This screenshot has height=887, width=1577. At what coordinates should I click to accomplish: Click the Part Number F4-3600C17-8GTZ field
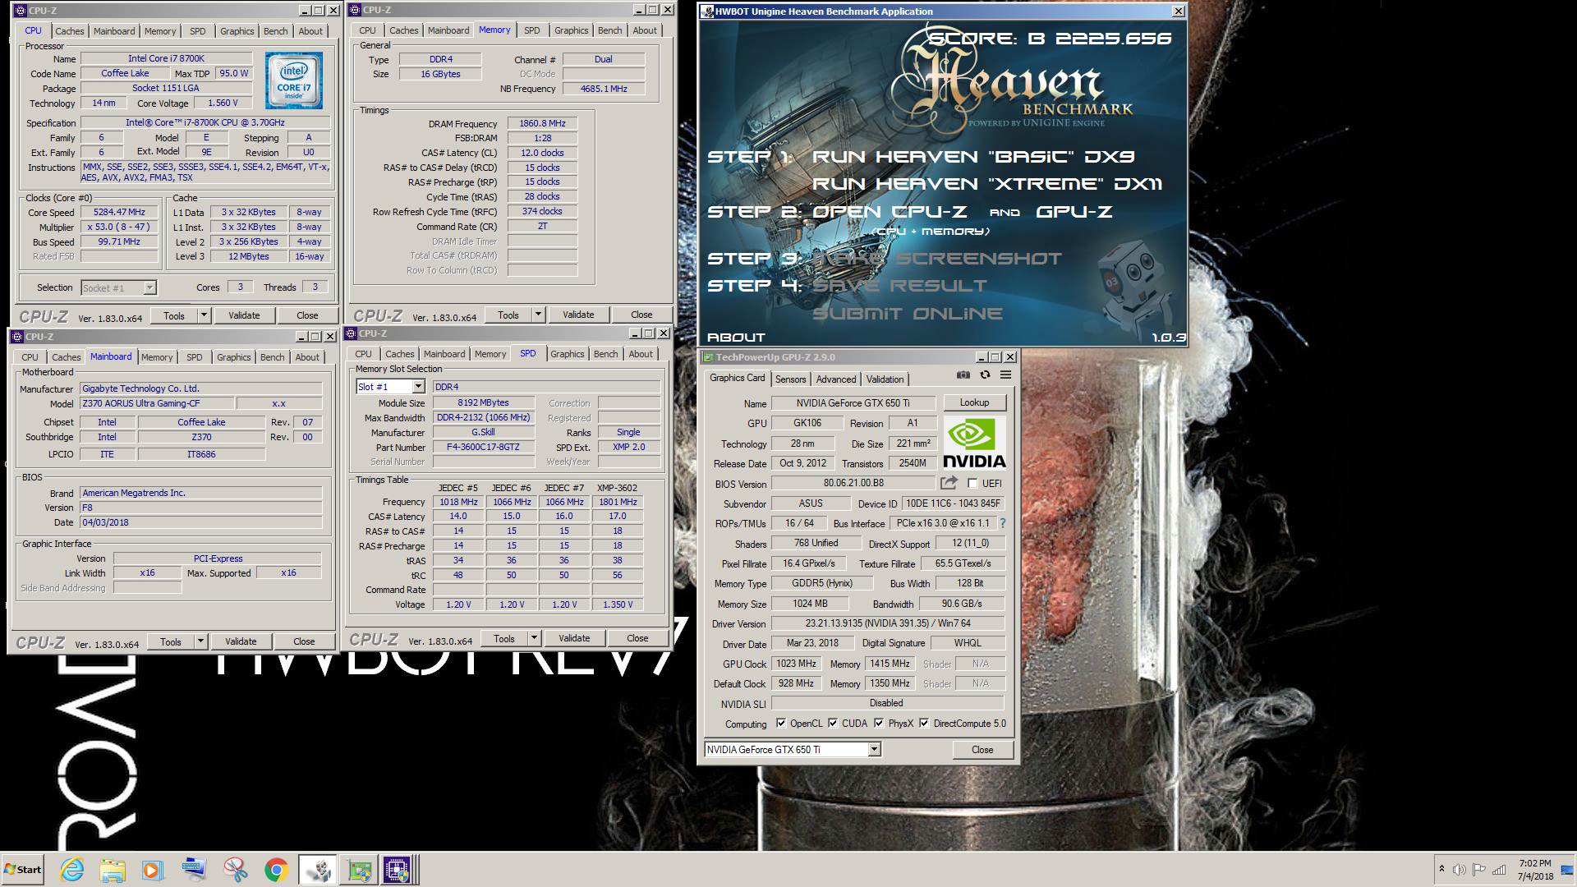click(482, 448)
